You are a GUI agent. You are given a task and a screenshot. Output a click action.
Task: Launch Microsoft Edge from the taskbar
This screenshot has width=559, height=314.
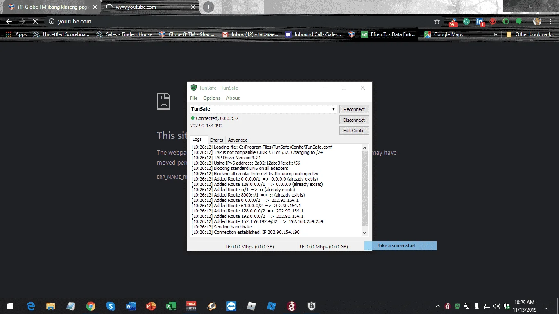(x=31, y=306)
